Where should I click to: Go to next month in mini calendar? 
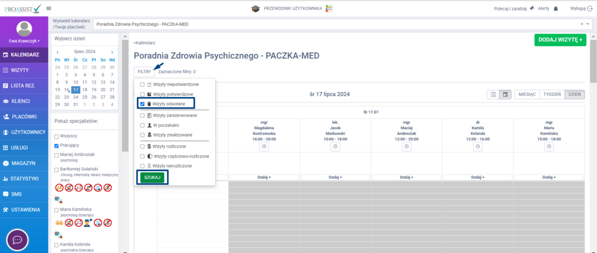(x=112, y=52)
